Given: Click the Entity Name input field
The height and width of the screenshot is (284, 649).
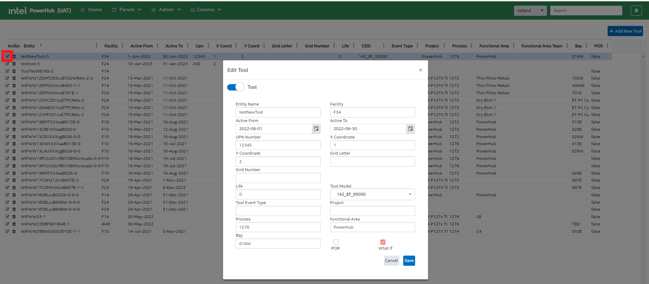Looking at the screenshot, I should [278, 112].
